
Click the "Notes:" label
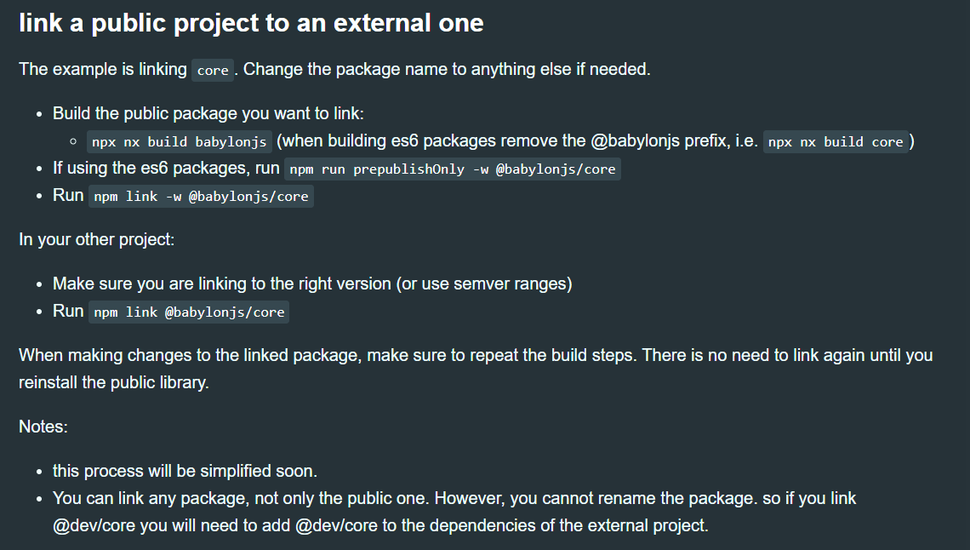(43, 427)
